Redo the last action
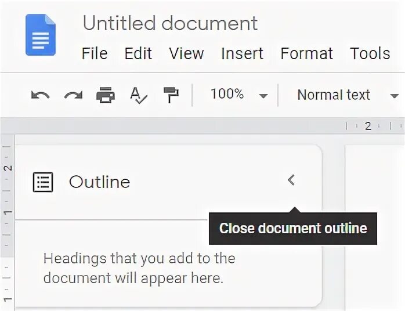Screen dimensions: 405x311 [x=73, y=95]
